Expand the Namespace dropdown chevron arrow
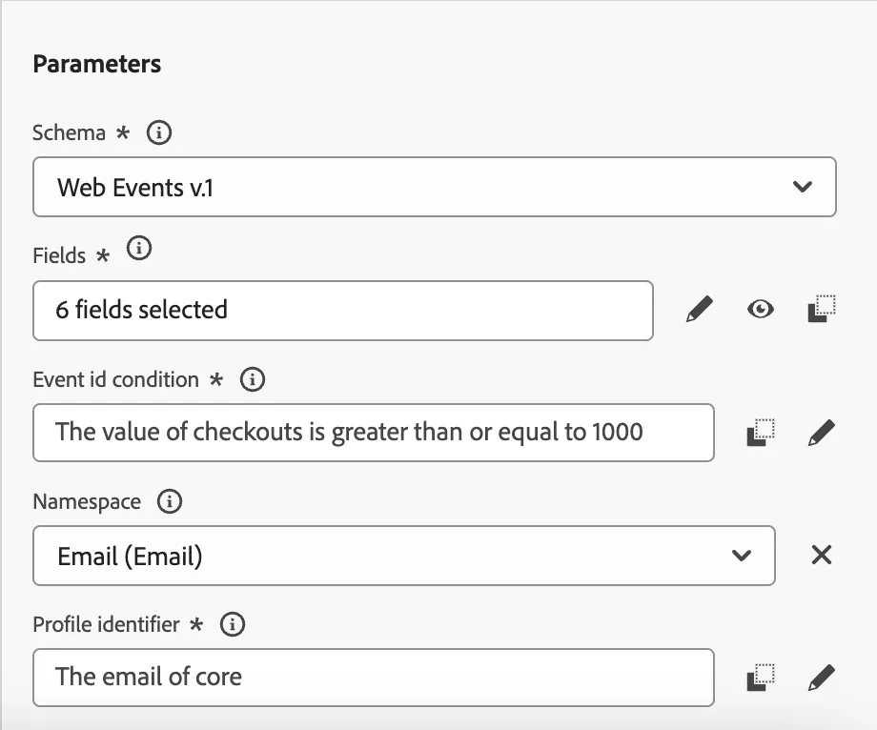The width and height of the screenshot is (877, 730). pyautogui.click(x=742, y=556)
